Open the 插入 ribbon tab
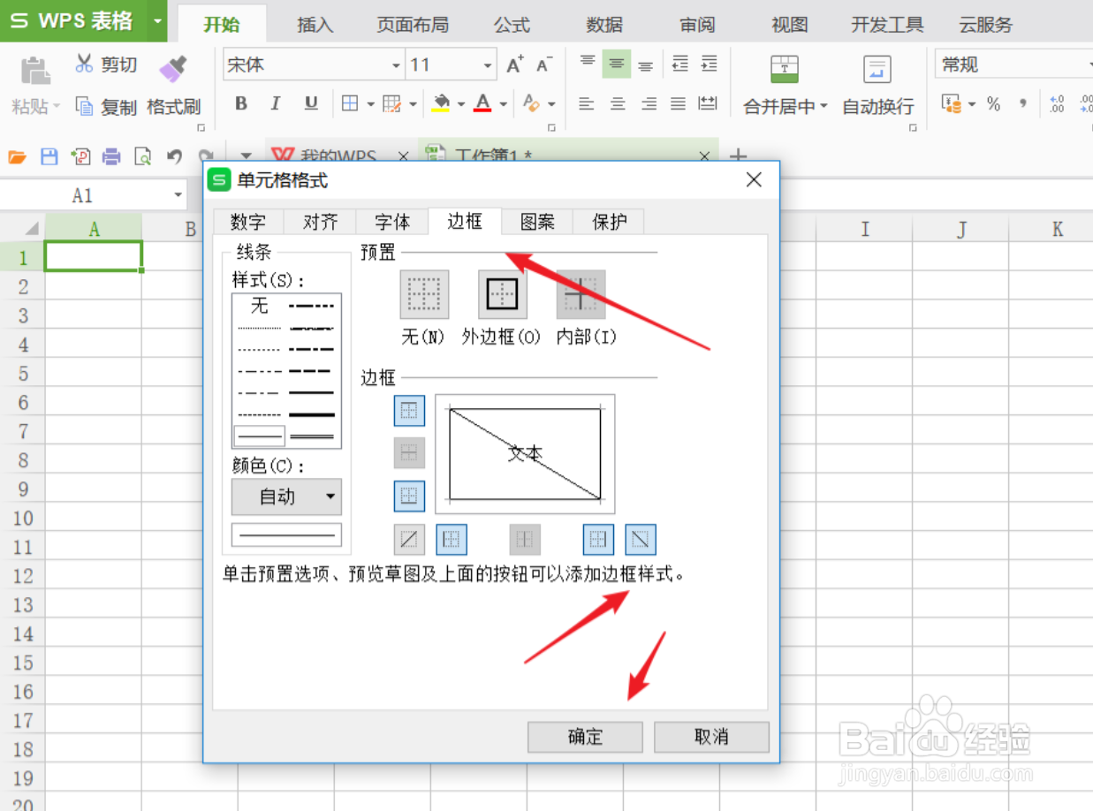Viewport: 1093px width, 811px height. tap(315, 25)
